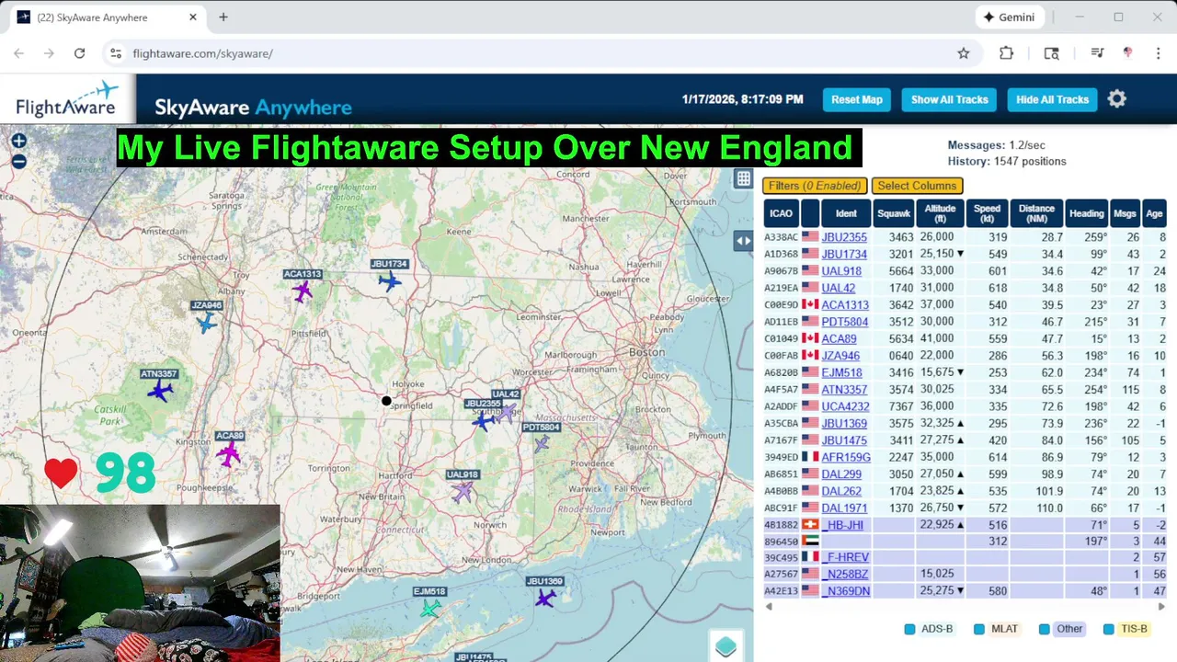Open the Filters (0 Enabled) panel
1177x662 pixels.
(816, 186)
